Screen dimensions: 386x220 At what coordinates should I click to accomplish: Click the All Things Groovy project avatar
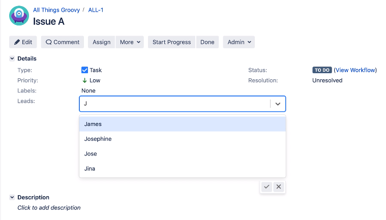pyautogui.click(x=19, y=16)
